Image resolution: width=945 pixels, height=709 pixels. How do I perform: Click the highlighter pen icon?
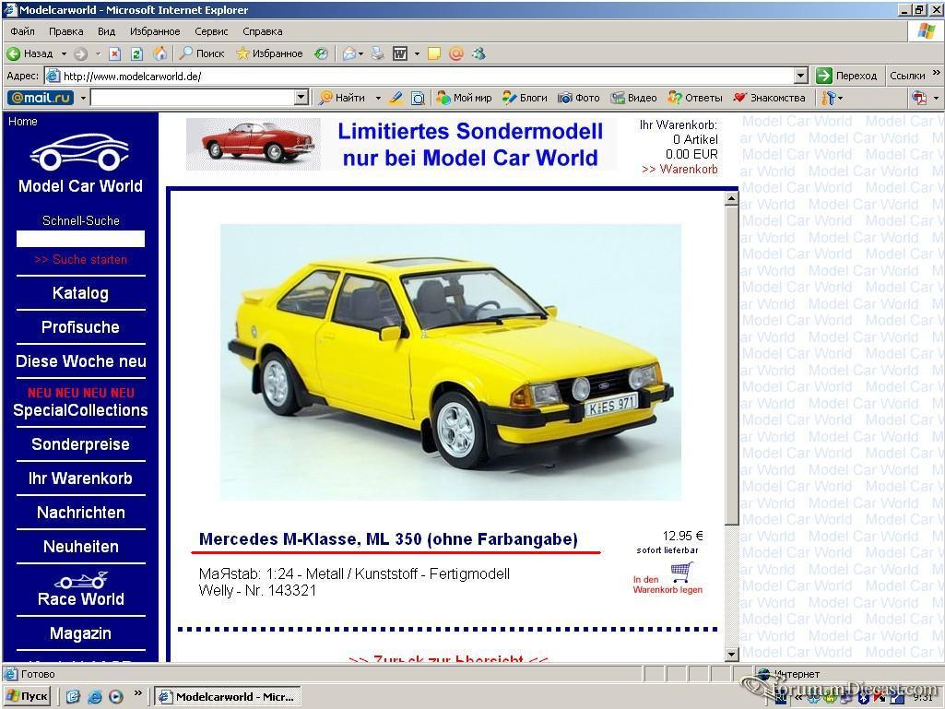click(x=396, y=98)
